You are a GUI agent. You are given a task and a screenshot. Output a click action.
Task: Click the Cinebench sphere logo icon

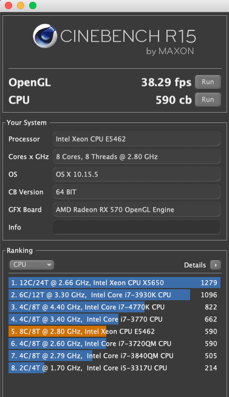pos(45,36)
